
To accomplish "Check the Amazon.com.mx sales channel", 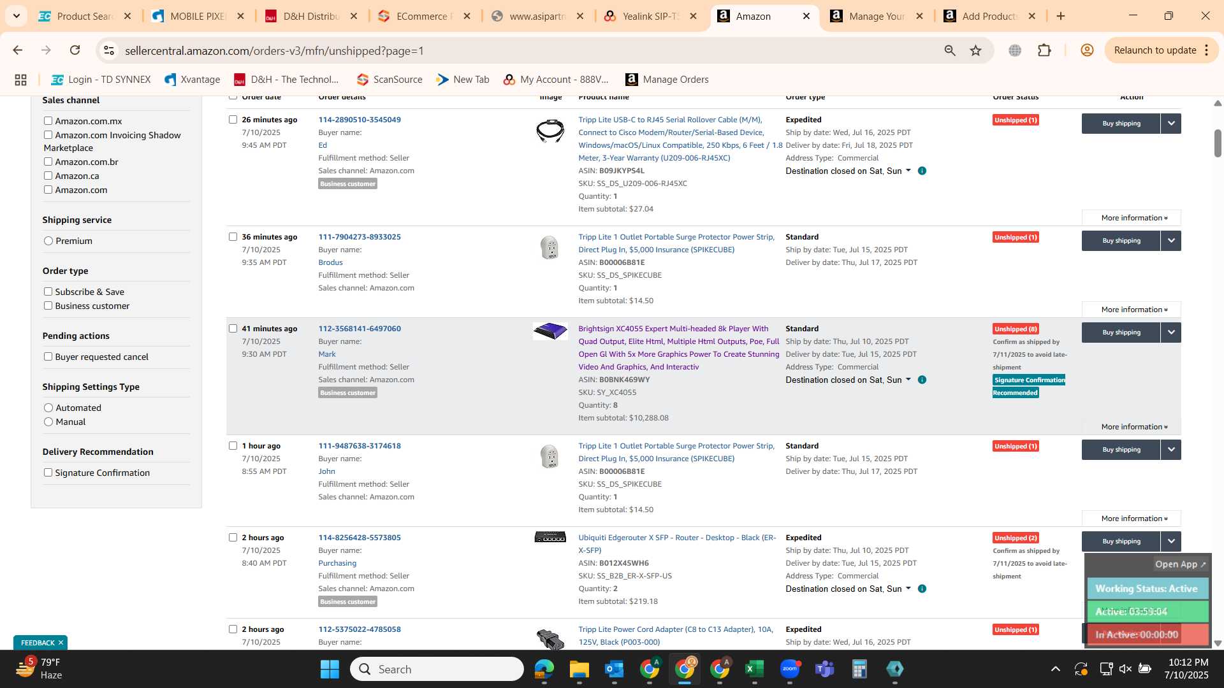I will pyautogui.click(x=48, y=120).
